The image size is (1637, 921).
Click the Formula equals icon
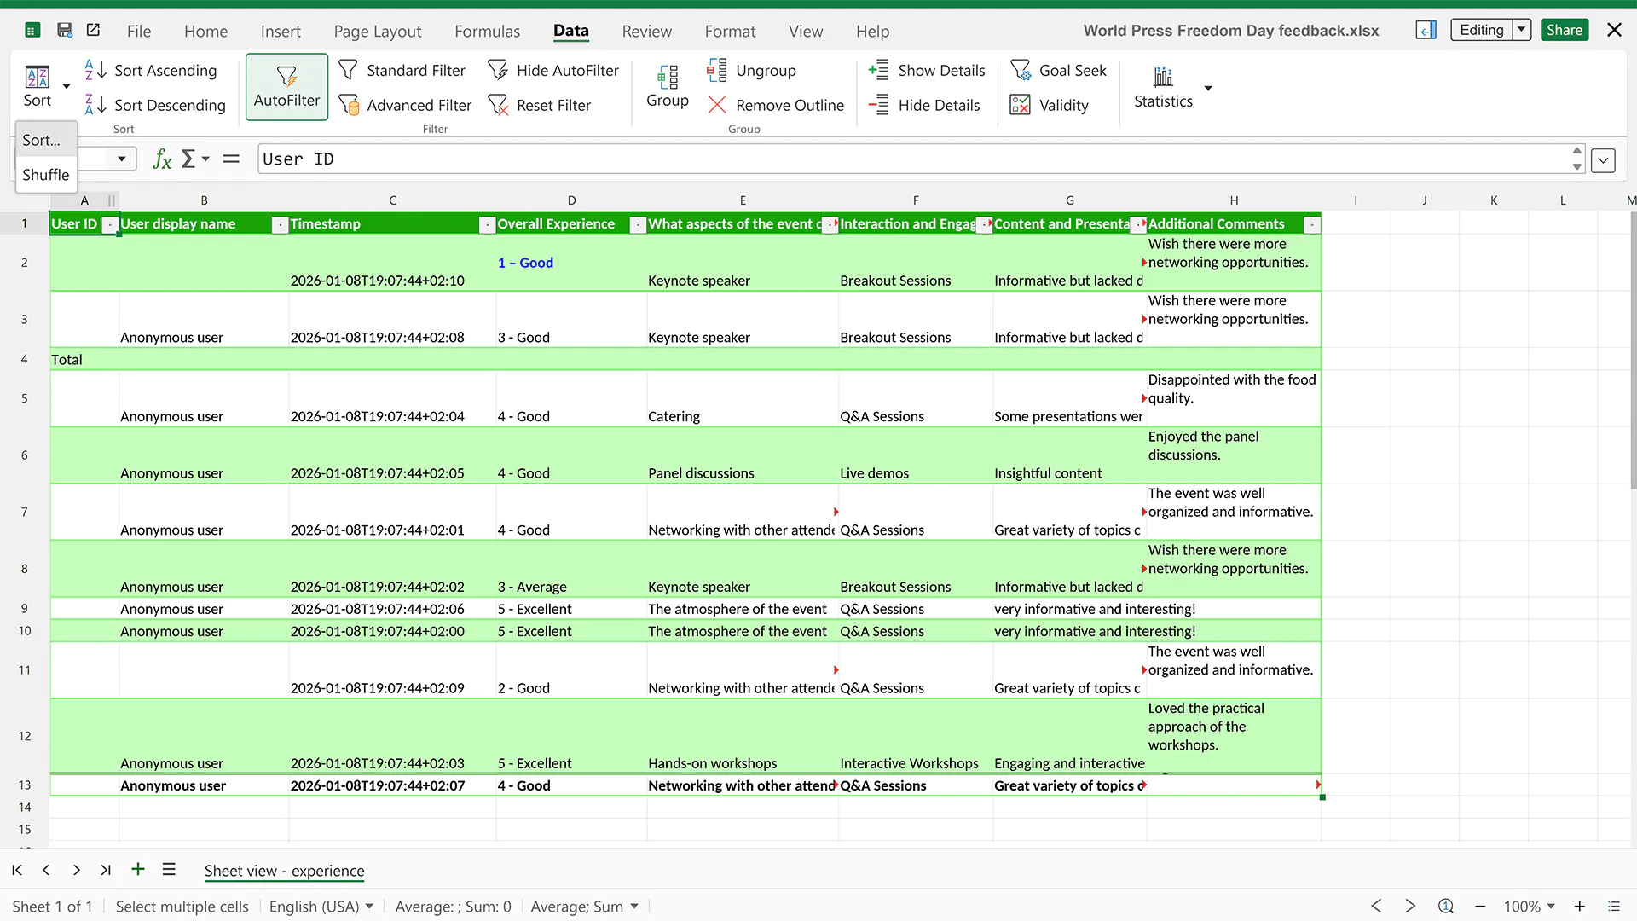[x=231, y=159]
